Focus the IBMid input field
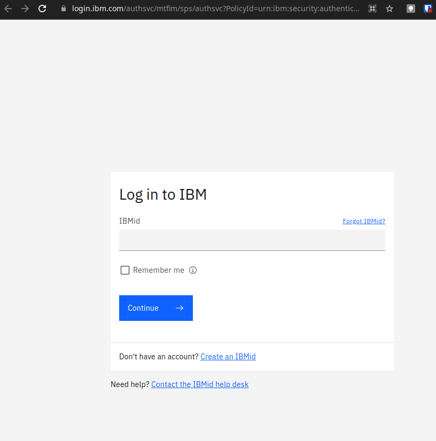The width and height of the screenshot is (436, 441). 252,240
